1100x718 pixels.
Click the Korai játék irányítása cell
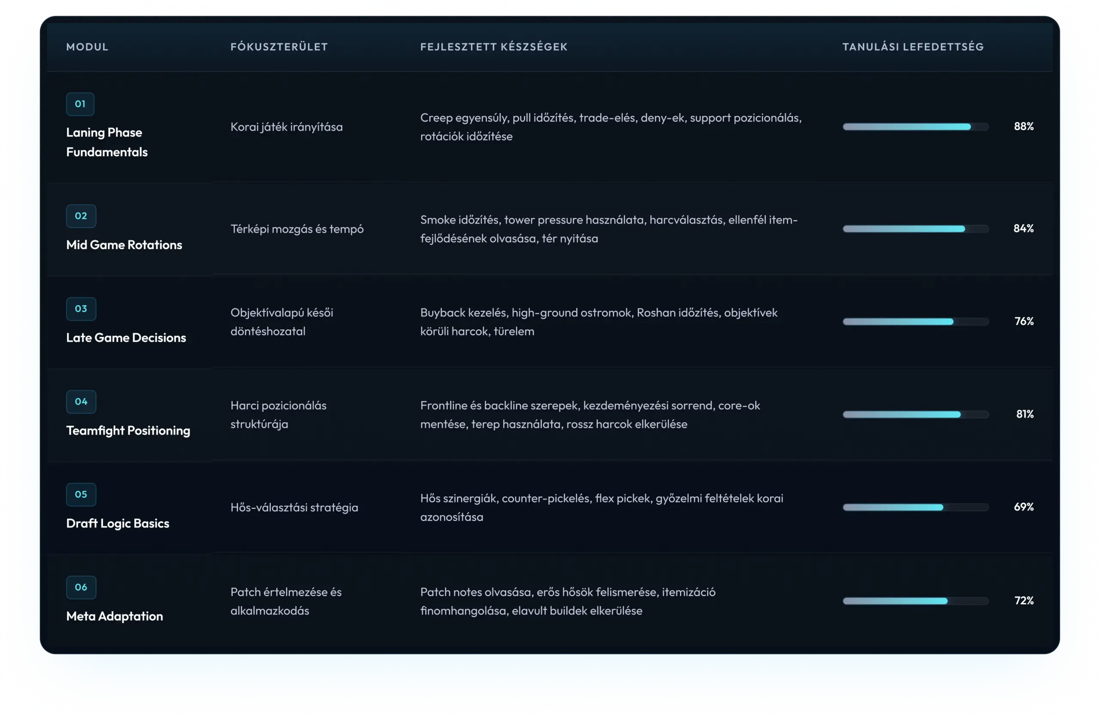click(287, 127)
